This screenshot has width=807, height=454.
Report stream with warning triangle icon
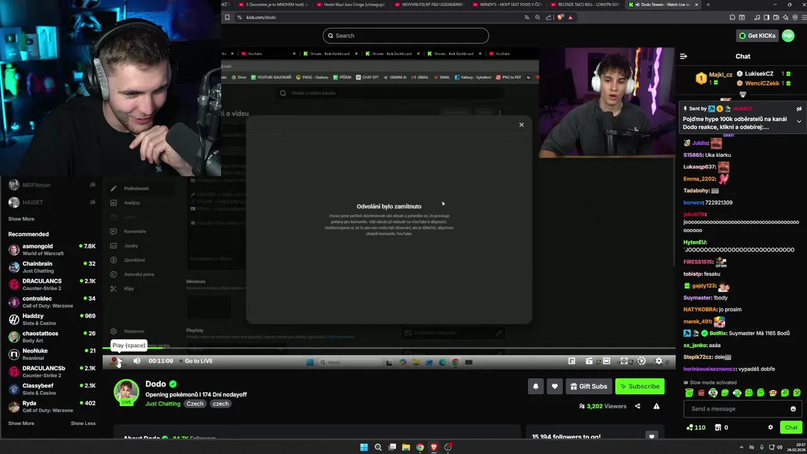(x=656, y=406)
